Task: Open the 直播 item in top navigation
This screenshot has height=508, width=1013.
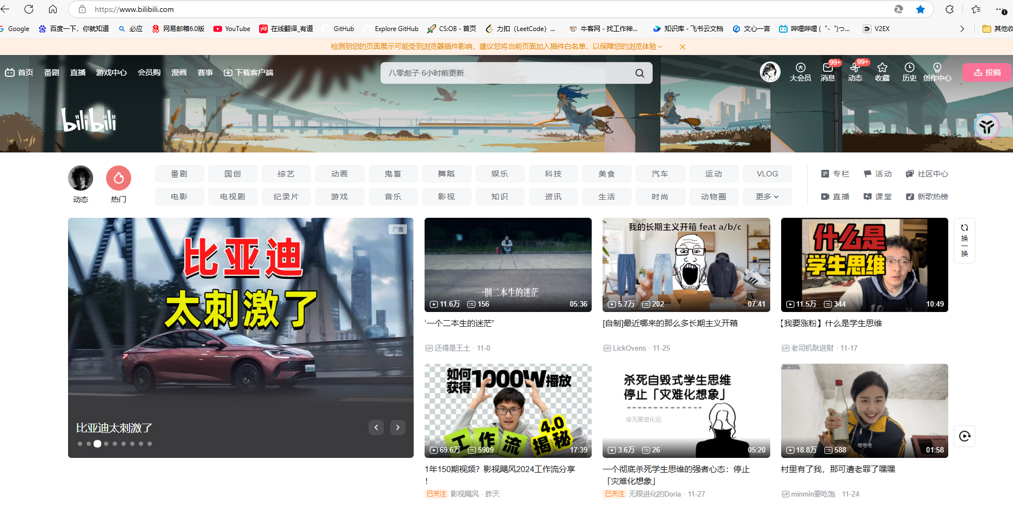Action: click(78, 72)
